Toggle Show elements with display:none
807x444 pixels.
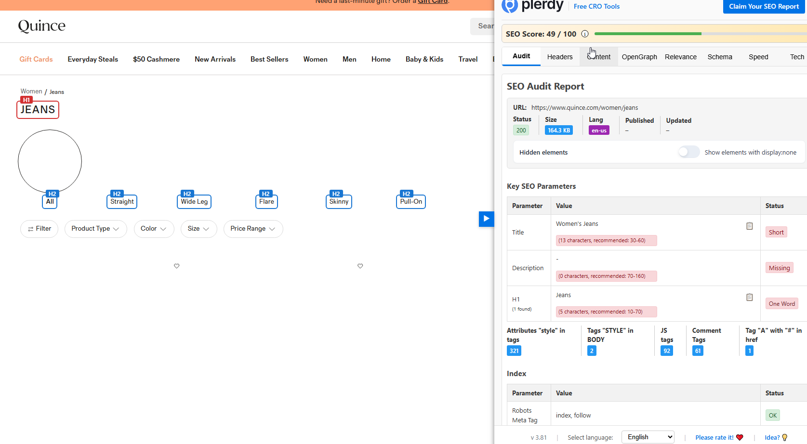689,152
